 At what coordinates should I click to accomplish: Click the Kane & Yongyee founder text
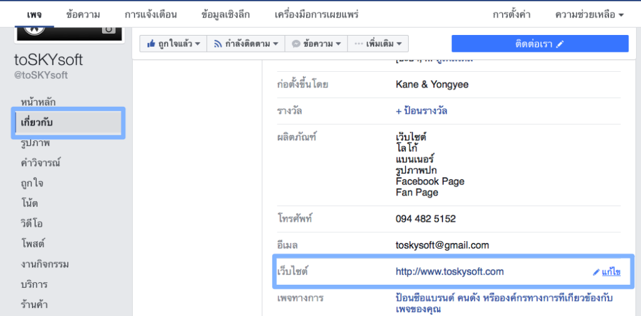432,85
